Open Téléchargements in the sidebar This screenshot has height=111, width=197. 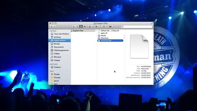(x=59, y=50)
